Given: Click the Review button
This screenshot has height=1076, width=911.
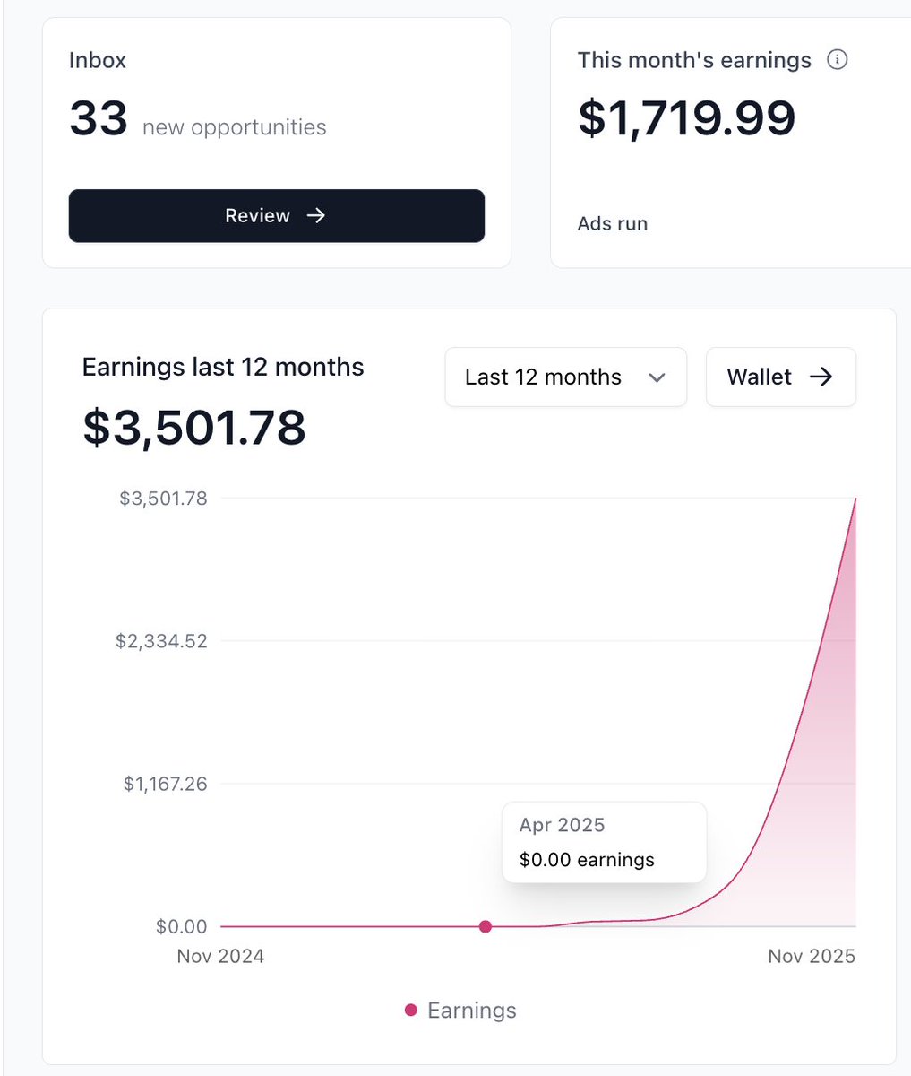Looking at the screenshot, I should coord(276,215).
